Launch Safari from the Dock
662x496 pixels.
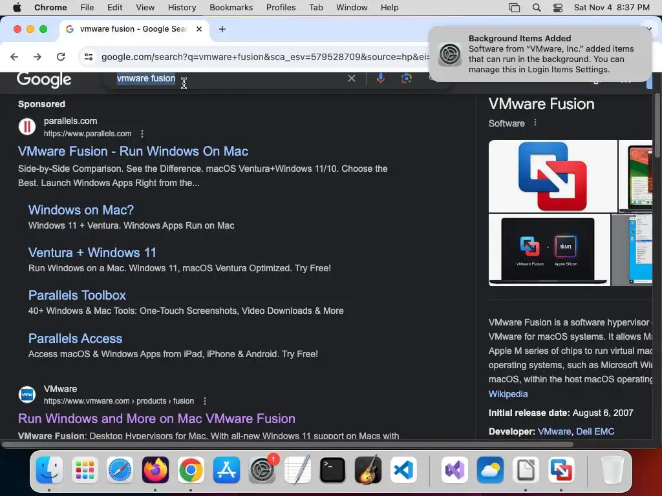point(120,470)
